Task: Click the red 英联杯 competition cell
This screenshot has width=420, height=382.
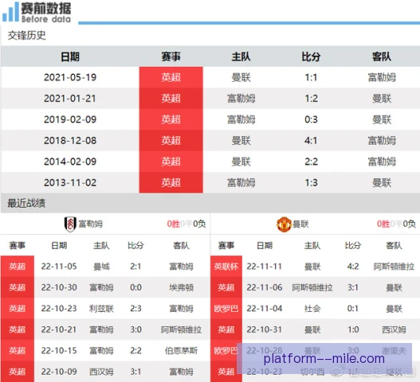Action: tap(226, 266)
